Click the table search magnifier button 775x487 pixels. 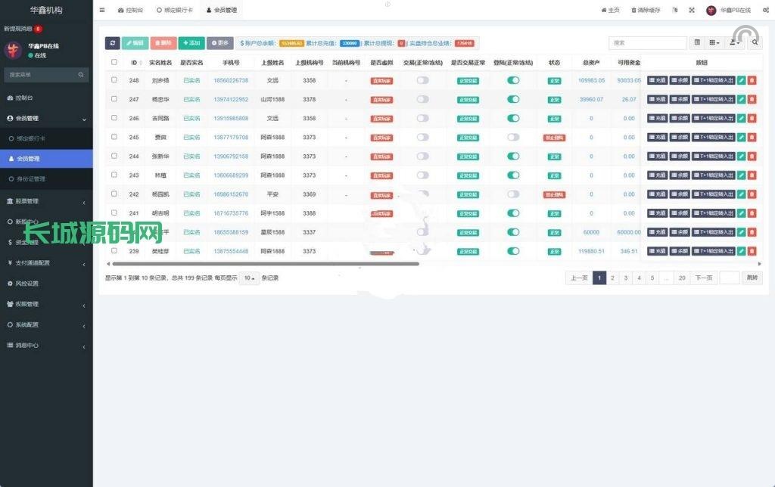click(755, 43)
